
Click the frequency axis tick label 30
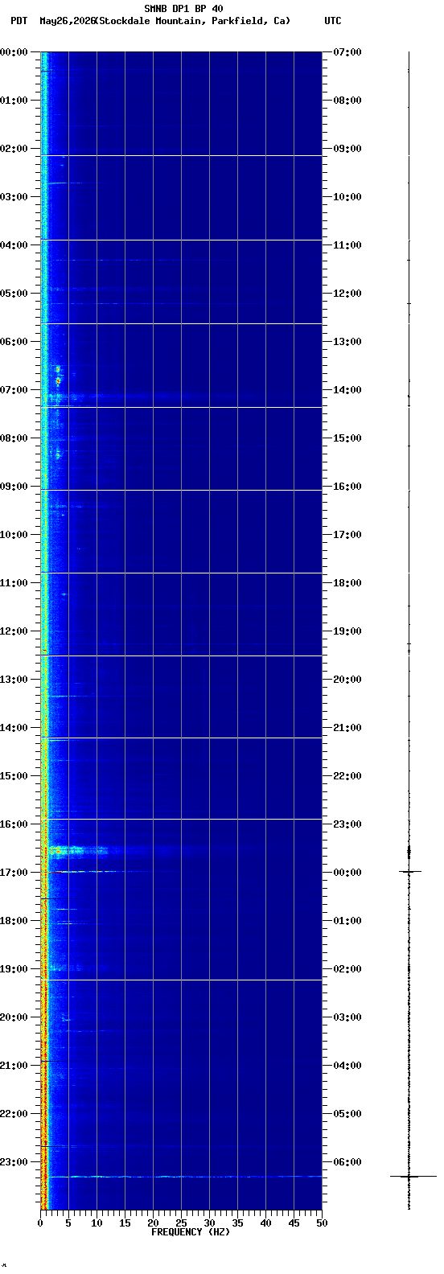click(209, 1223)
